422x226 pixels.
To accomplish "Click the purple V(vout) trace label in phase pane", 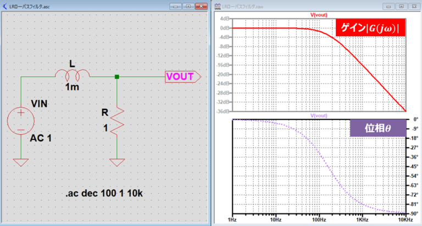I will pos(319,116).
